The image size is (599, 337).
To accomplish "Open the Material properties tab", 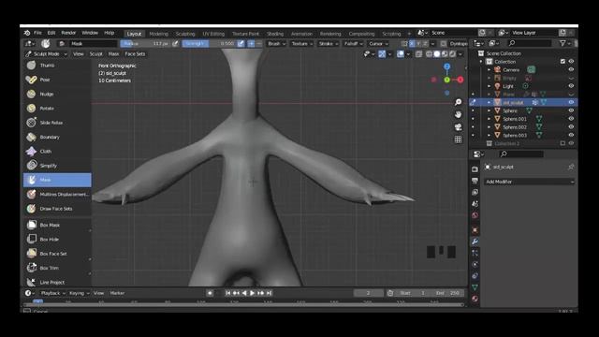I will click(x=475, y=299).
